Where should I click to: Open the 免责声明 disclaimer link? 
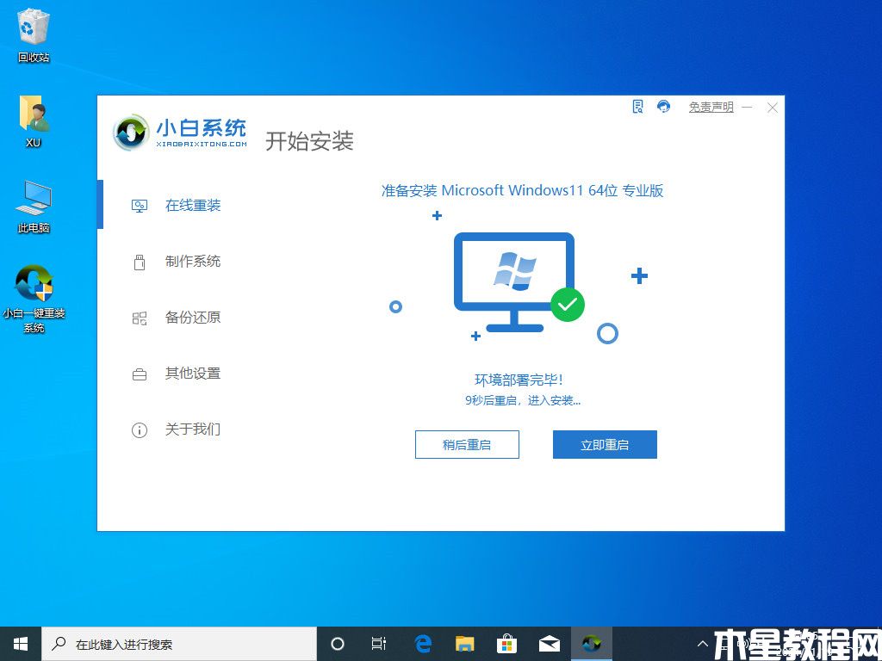click(x=711, y=107)
